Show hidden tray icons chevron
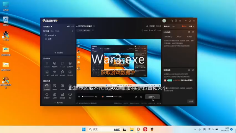Viewport: 236px width, 133px height. point(195,129)
